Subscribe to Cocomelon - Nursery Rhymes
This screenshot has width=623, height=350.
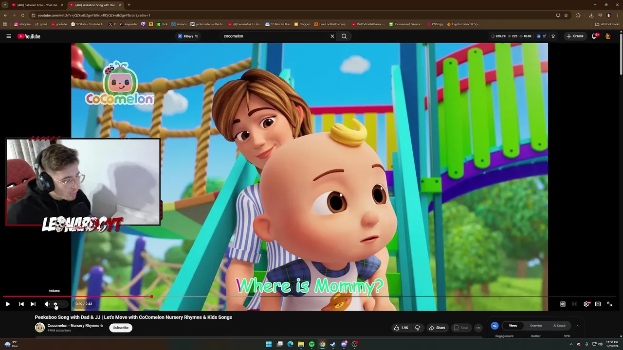(x=121, y=328)
